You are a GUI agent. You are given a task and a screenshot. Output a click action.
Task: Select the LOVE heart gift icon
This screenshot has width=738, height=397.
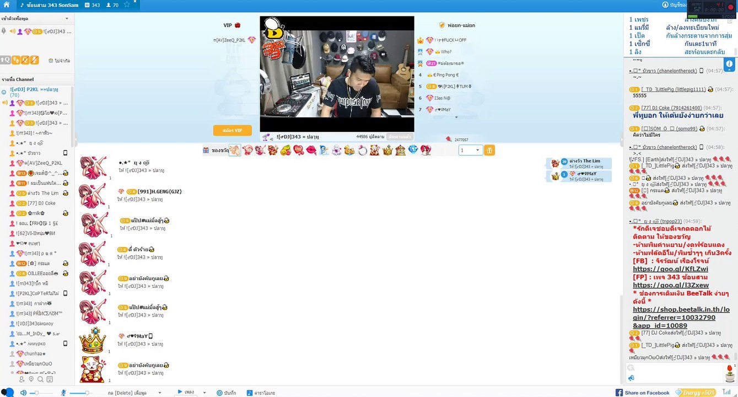tap(298, 150)
